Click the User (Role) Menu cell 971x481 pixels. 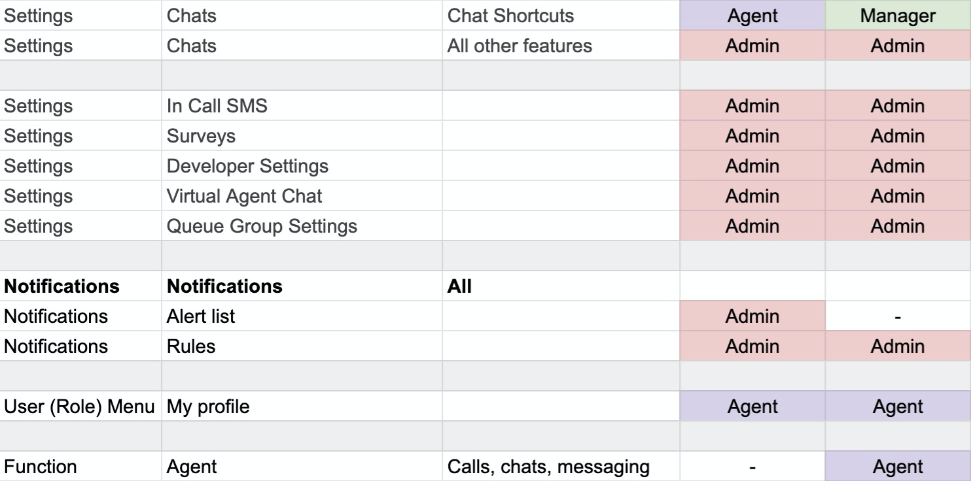(x=80, y=406)
